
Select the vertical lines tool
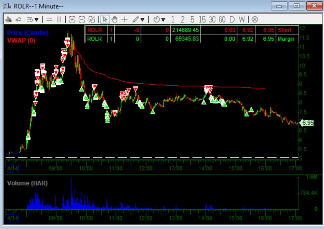59,20
